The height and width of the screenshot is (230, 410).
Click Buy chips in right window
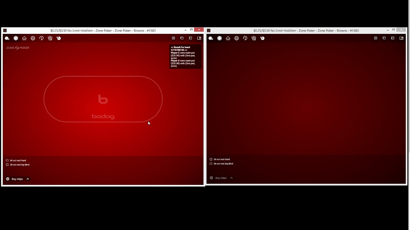(218, 178)
